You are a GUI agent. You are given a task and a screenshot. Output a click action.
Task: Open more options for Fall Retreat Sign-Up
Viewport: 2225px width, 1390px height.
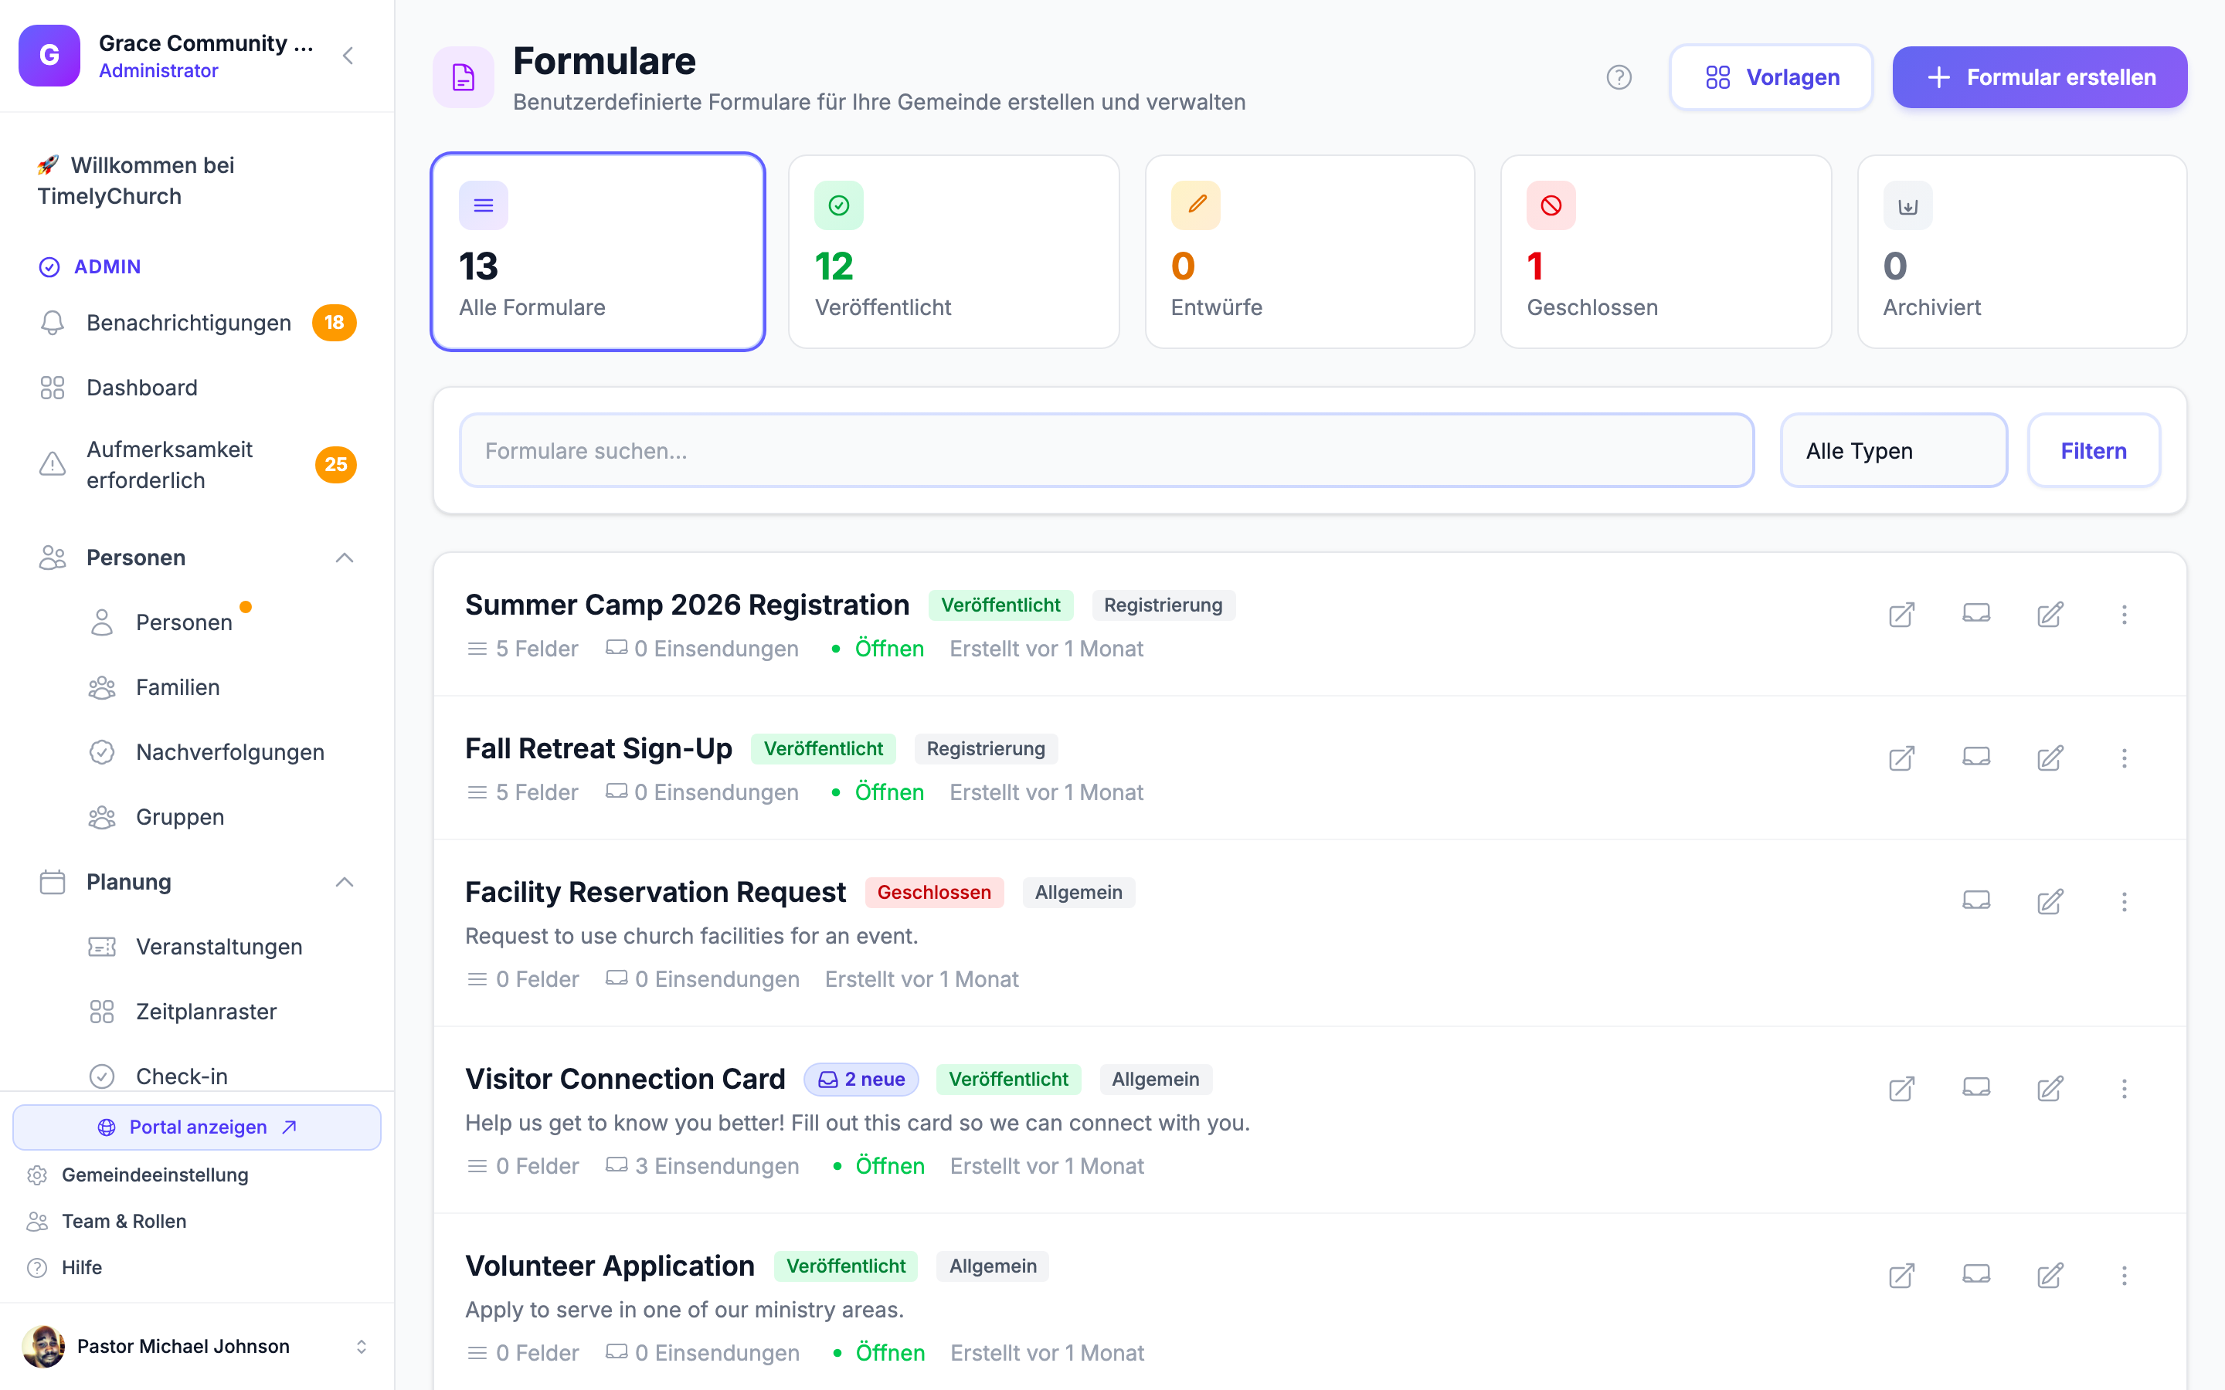coord(2124,758)
